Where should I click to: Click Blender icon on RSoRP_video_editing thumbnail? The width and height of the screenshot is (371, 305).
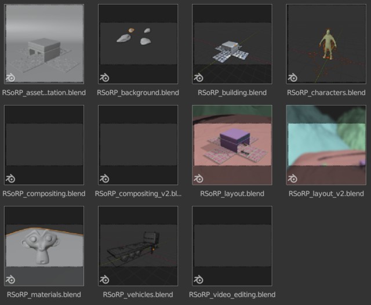[x=198, y=279]
